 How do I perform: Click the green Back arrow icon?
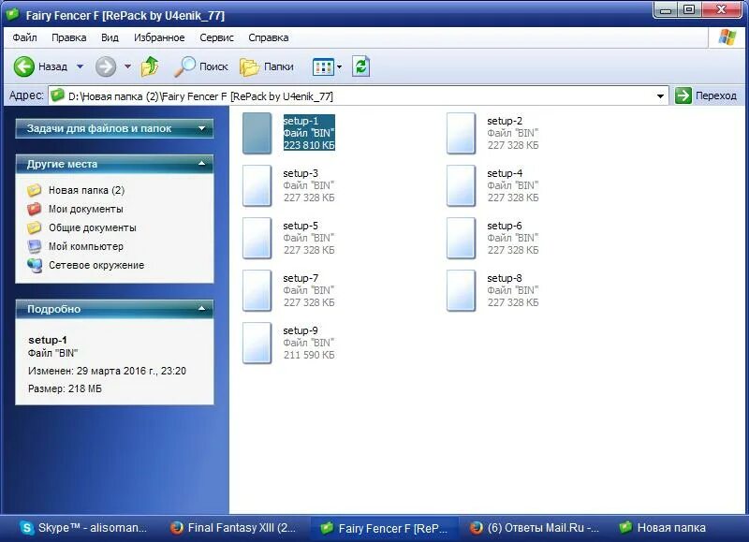24,66
